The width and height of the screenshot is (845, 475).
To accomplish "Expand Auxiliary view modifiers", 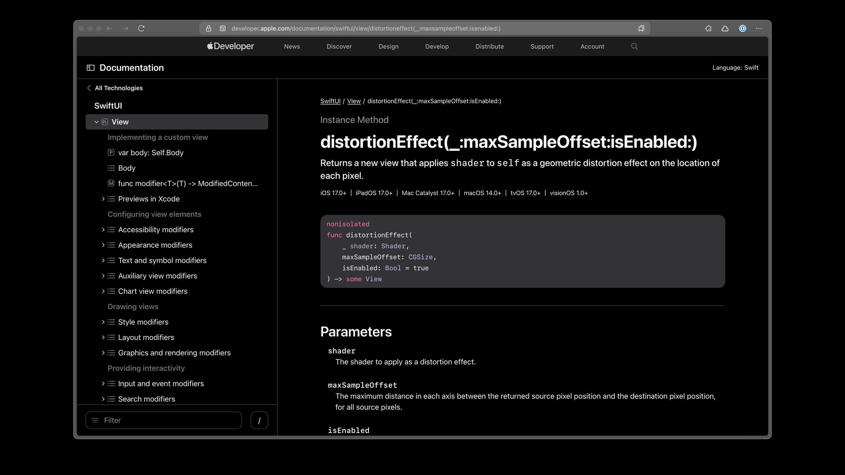I will [103, 276].
